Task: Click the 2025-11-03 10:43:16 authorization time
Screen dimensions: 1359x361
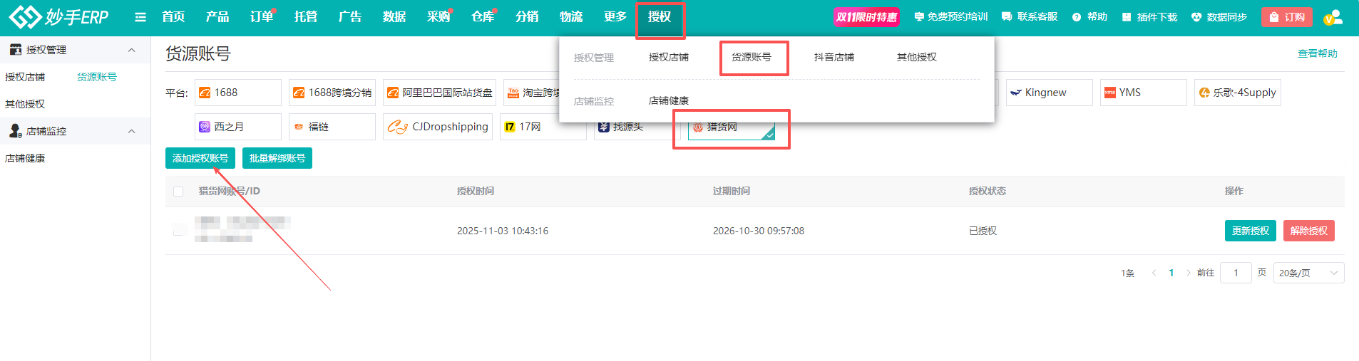Action: tap(503, 231)
